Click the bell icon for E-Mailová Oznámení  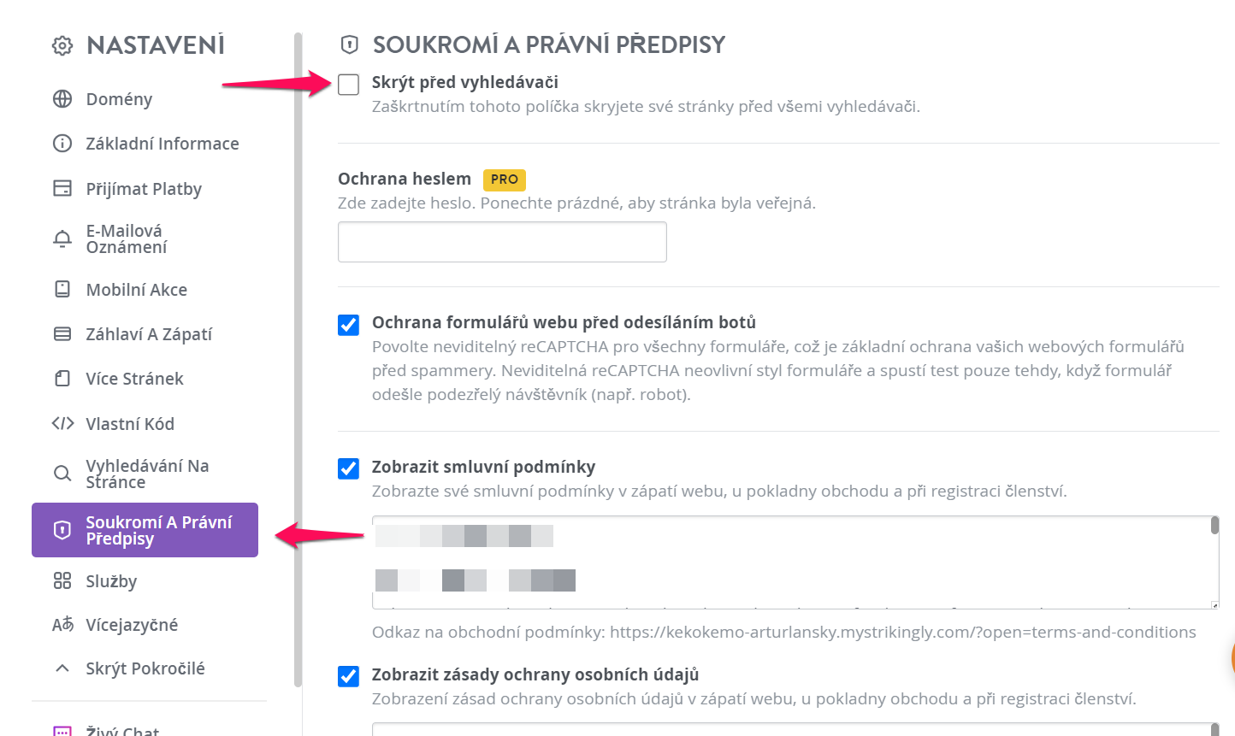coord(62,239)
